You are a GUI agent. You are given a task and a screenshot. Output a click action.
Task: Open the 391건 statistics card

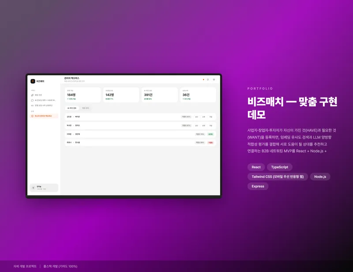[x=160, y=95]
